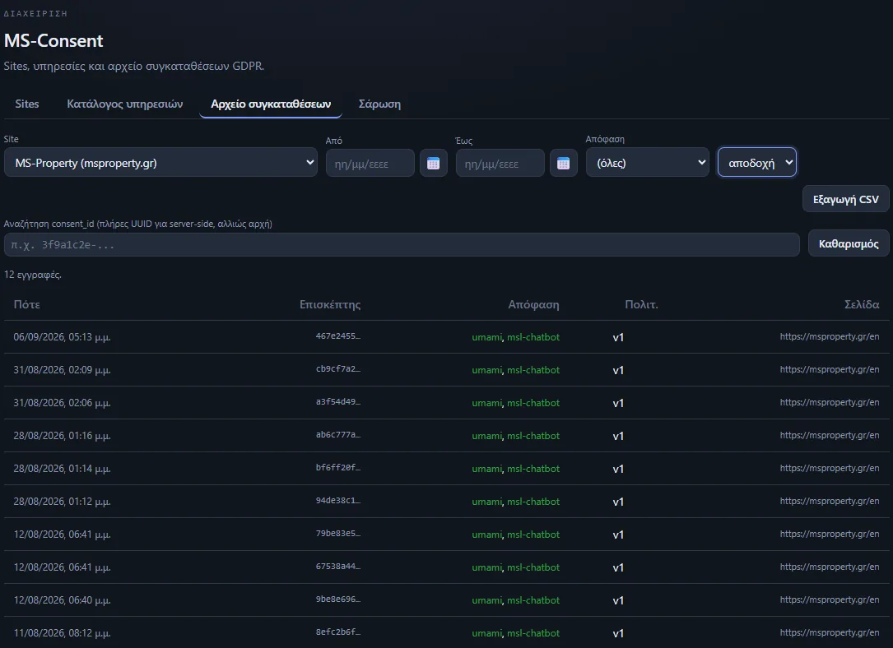Image resolution: width=893 pixels, height=648 pixels.
Task: Expand the Site dropdown MS-Property
Action: click(x=160, y=162)
